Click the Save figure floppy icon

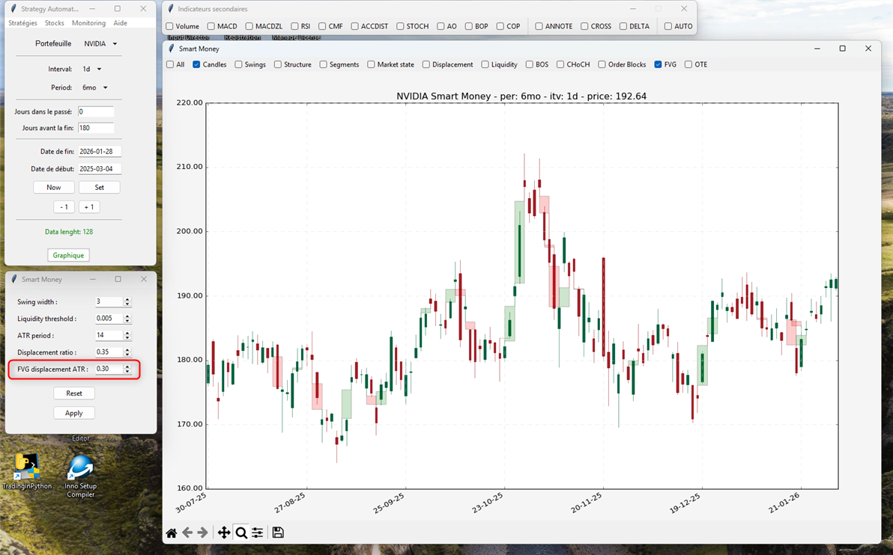tap(278, 533)
